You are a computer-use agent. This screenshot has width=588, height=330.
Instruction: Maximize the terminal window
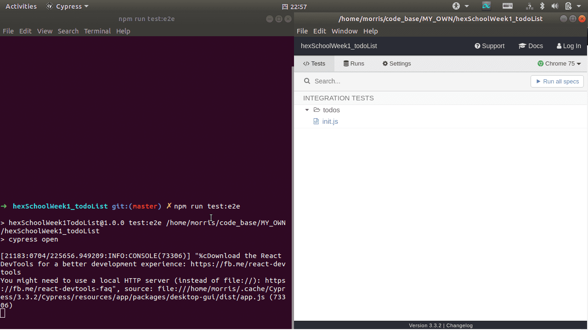tap(279, 19)
